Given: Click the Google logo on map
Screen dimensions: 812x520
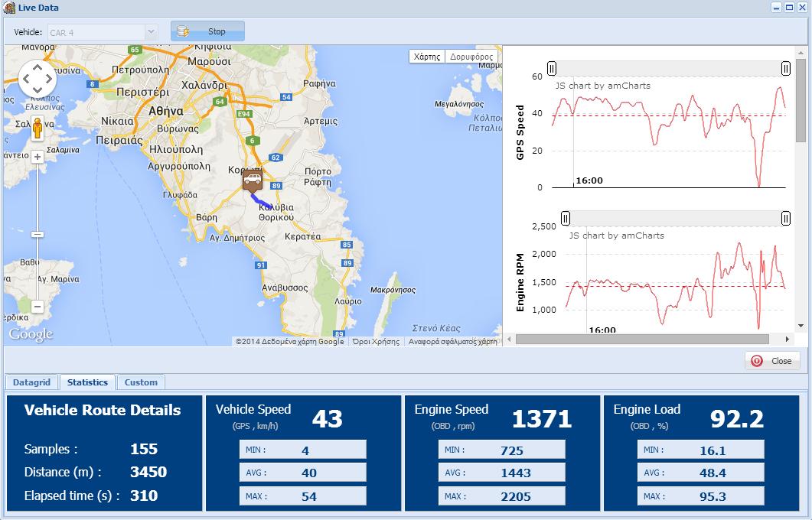Looking at the screenshot, I should point(31,334).
